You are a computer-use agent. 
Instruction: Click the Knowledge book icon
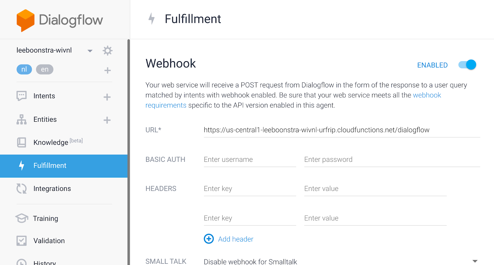pos(22,142)
